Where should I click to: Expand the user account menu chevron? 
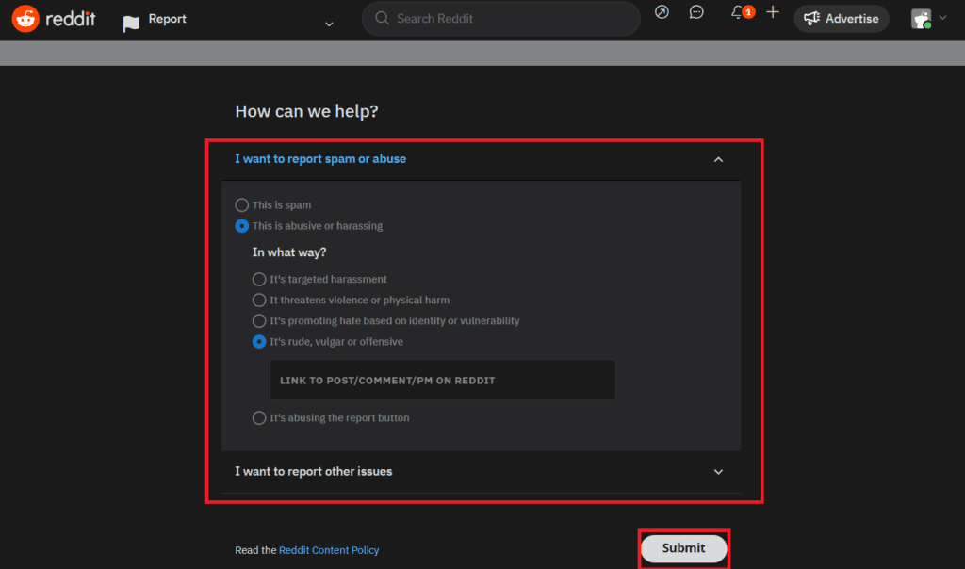pos(942,18)
